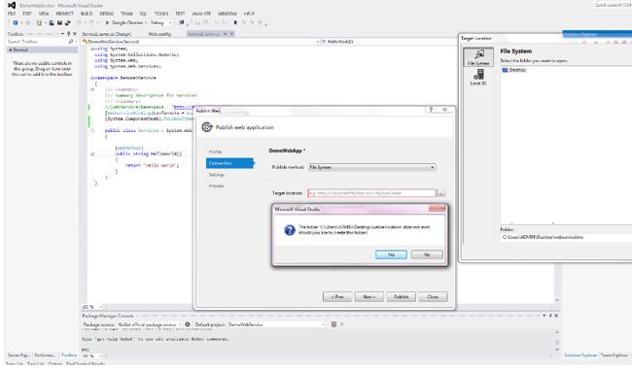
Task: Click the Open File toolbar icon
Action: (x=52, y=23)
